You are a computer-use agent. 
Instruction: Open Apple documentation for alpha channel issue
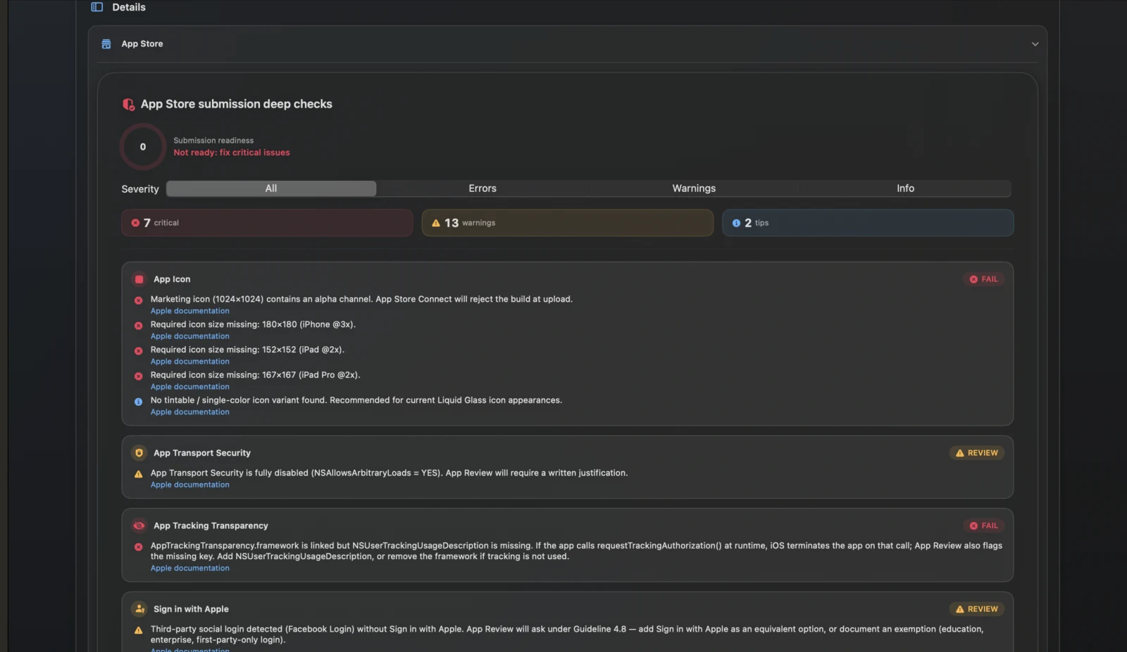[190, 311]
